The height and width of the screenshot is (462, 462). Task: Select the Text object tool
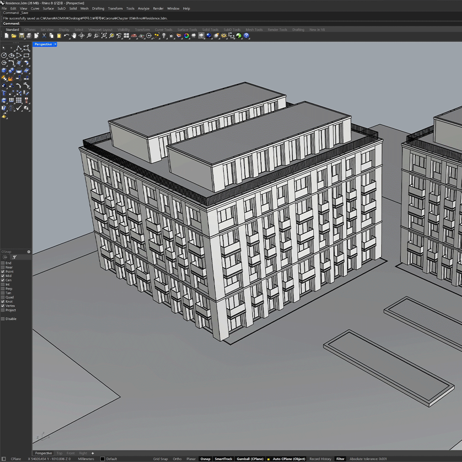[4, 93]
